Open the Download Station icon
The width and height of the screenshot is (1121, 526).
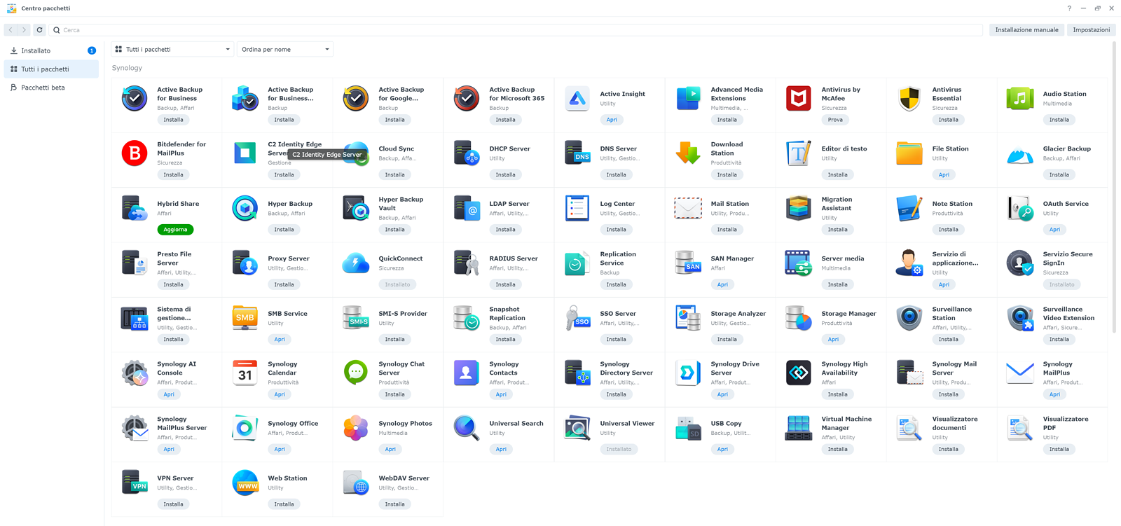tap(688, 153)
